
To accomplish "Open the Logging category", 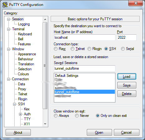I will [x=24, y=24].
